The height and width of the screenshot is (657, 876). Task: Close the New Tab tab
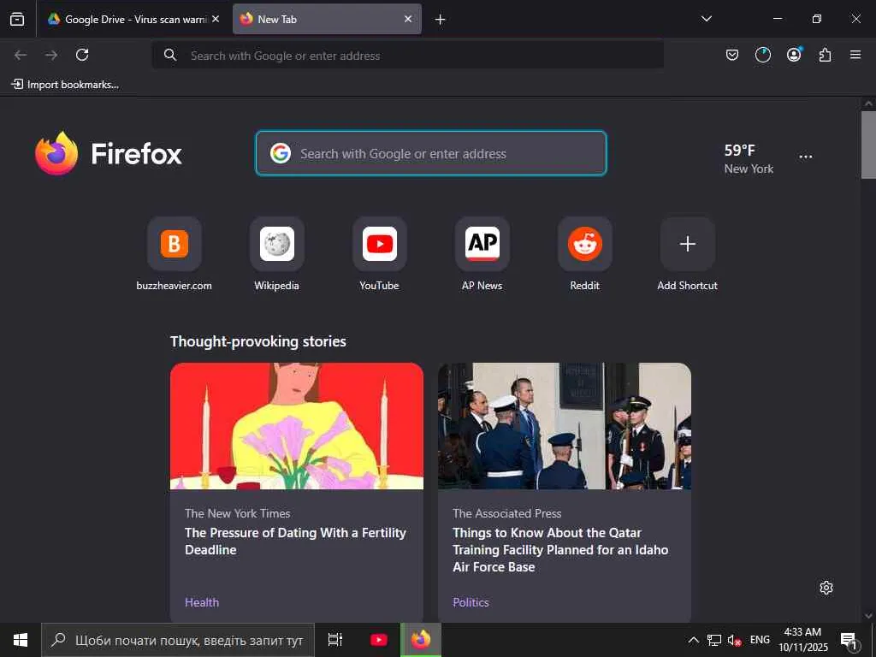click(408, 19)
